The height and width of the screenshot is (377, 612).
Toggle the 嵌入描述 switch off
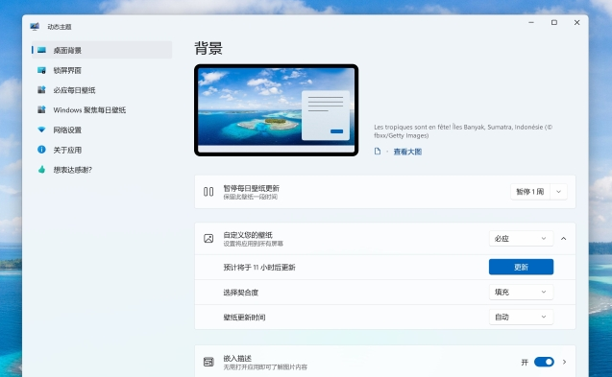(544, 363)
